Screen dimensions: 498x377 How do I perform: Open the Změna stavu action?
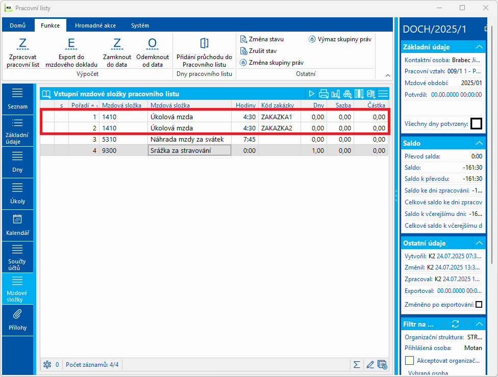262,39
